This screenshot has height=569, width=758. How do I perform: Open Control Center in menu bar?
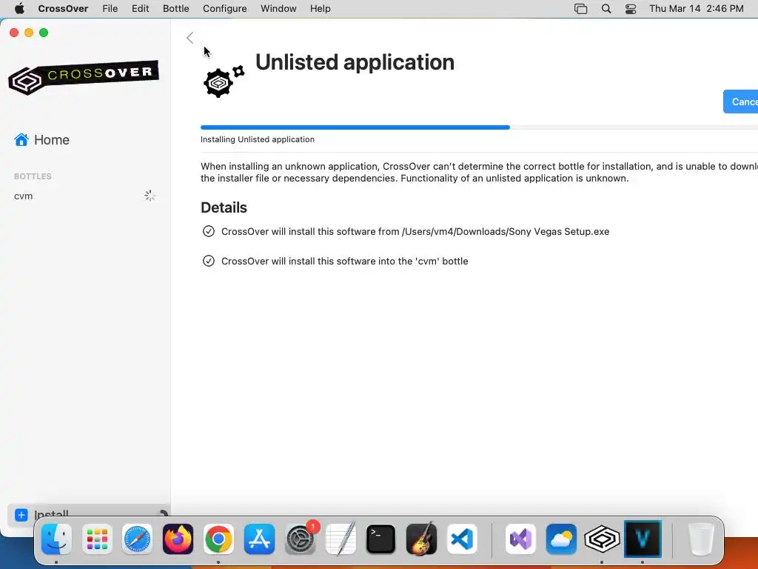(631, 9)
